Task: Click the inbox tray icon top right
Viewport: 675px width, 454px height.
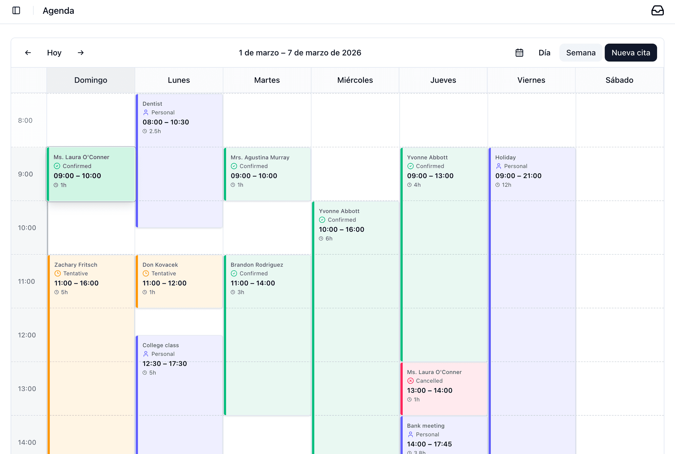Action: [x=658, y=11]
